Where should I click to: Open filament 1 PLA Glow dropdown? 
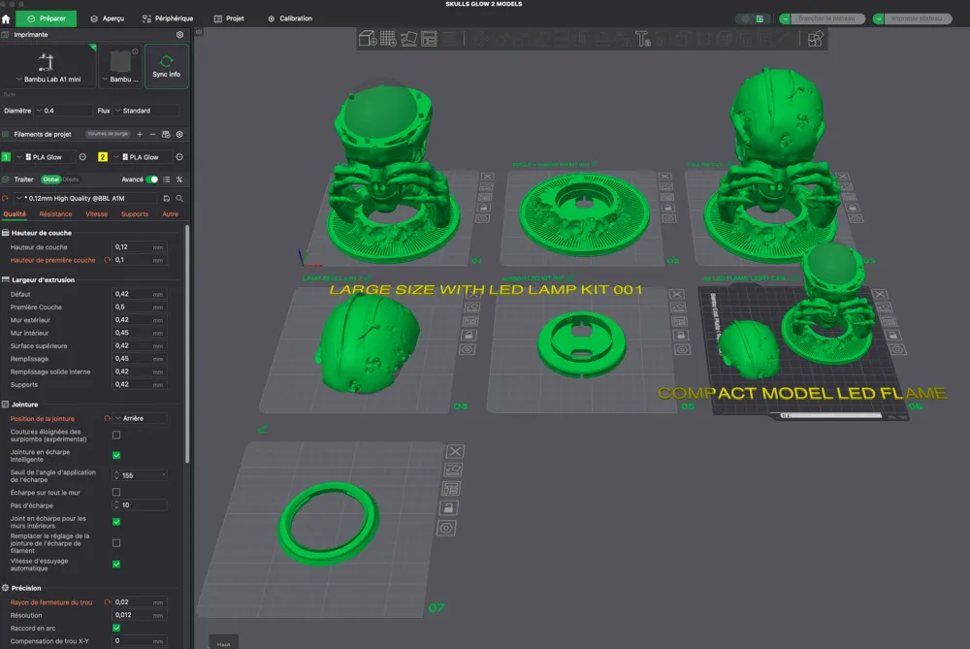44,157
